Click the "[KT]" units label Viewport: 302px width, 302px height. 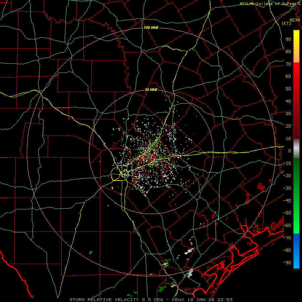pyautogui.click(x=287, y=23)
